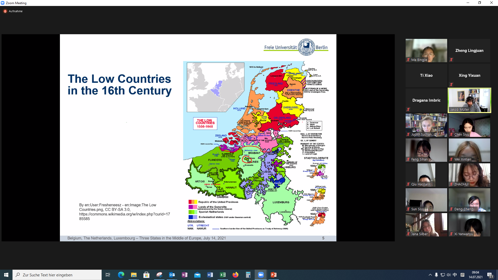Click Judith Suchan's video thumbnail

(426, 125)
